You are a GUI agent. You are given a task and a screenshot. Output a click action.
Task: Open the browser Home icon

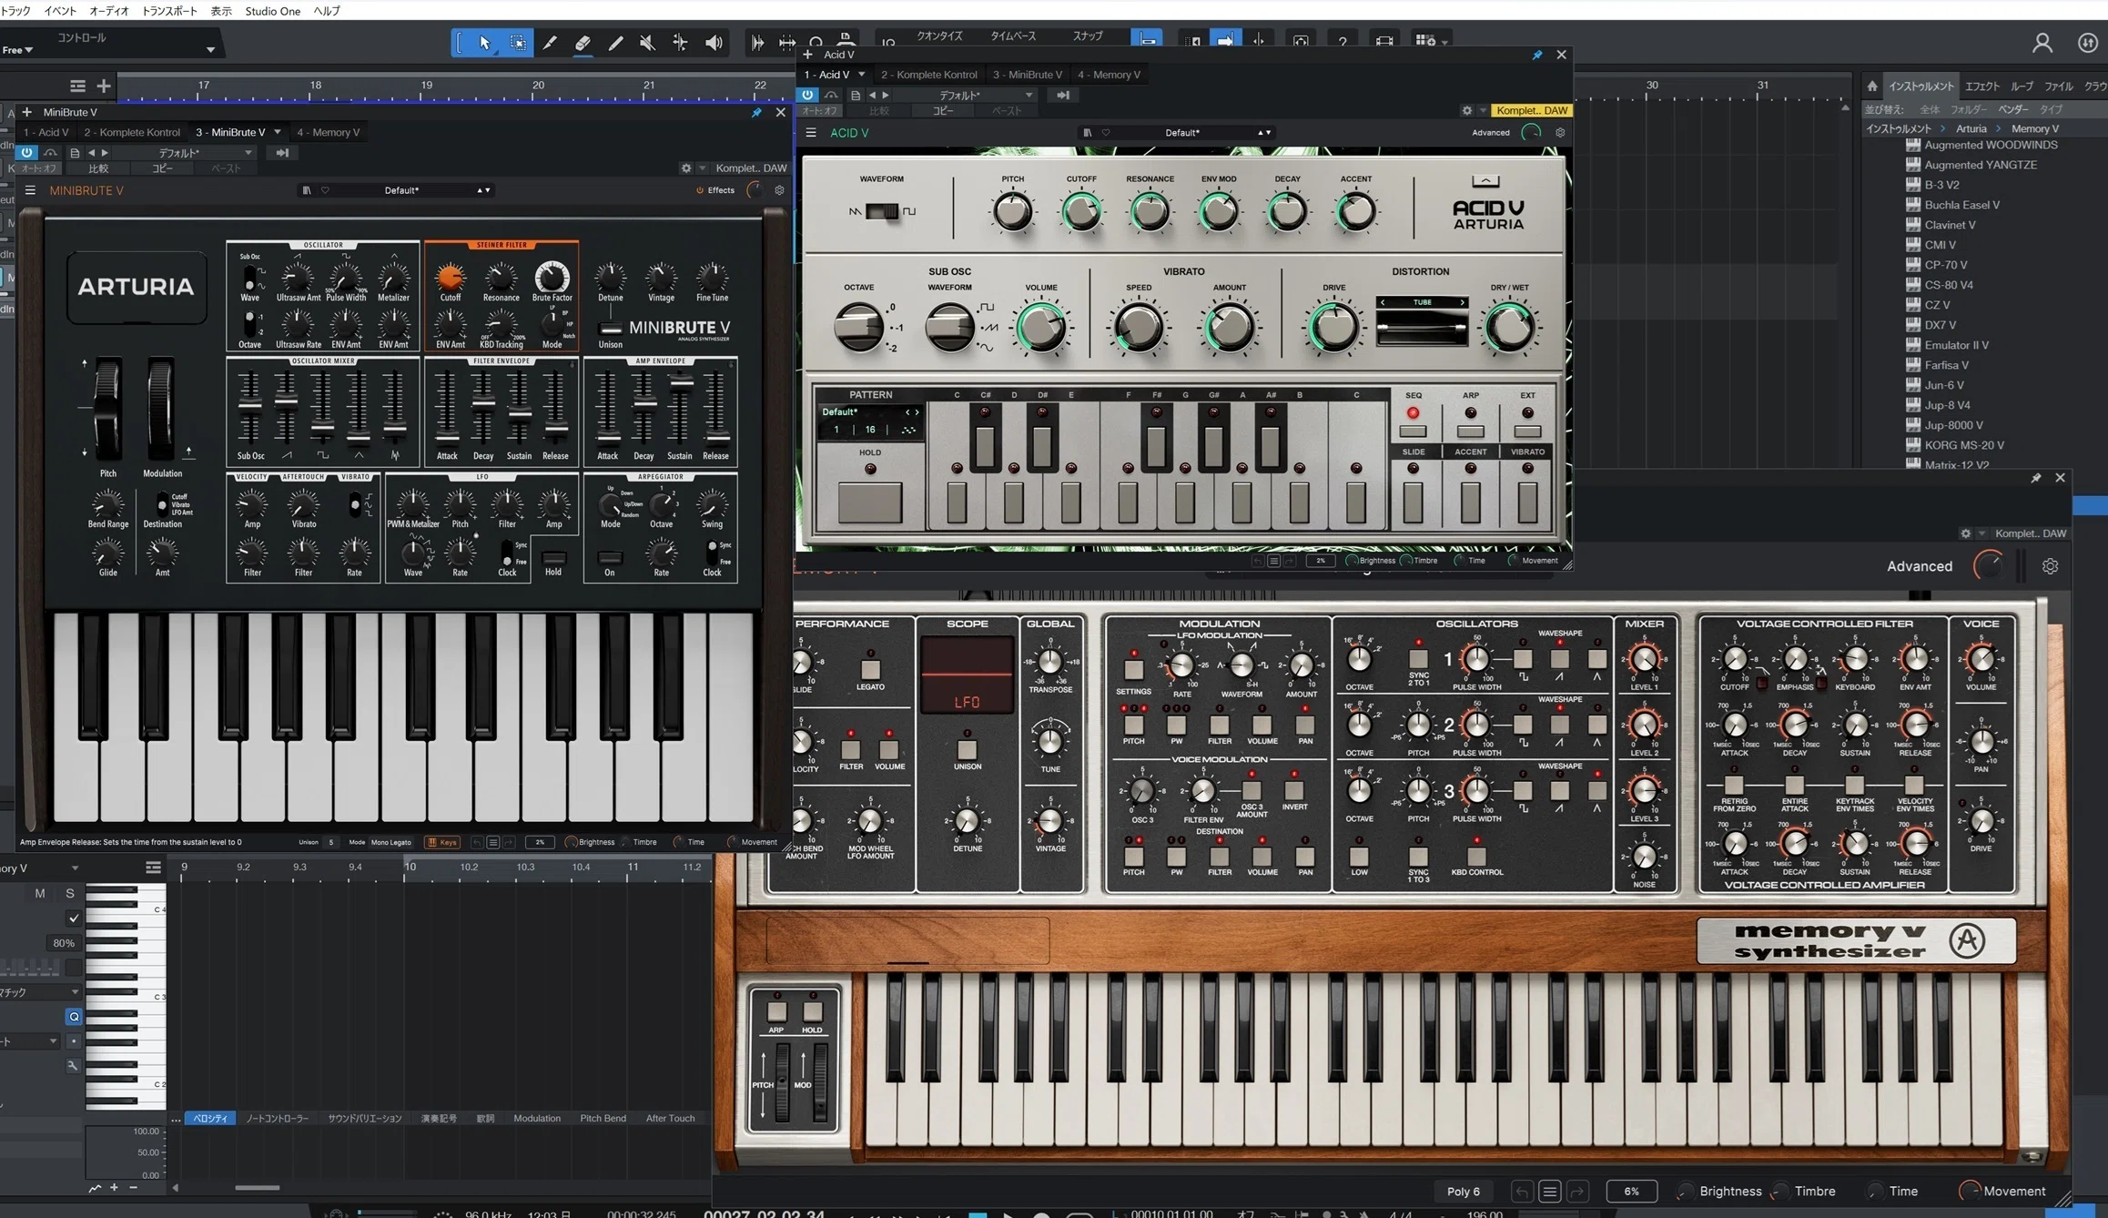[1871, 86]
